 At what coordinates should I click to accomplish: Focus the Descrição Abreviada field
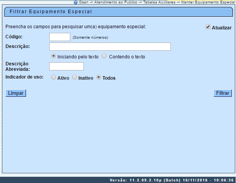pyautogui.click(x=66, y=66)
